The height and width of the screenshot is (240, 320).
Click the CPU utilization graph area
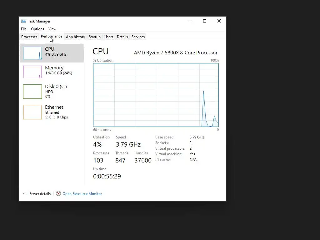[156, 95]
